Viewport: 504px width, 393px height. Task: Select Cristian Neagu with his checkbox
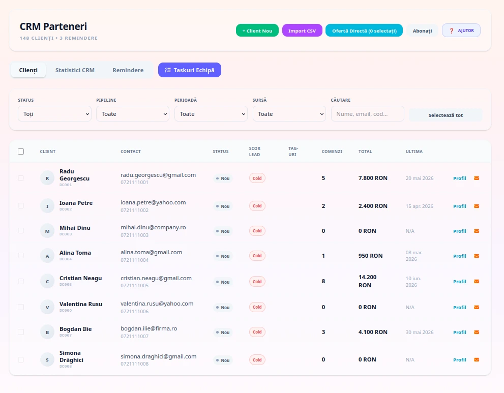coord(21,281)
